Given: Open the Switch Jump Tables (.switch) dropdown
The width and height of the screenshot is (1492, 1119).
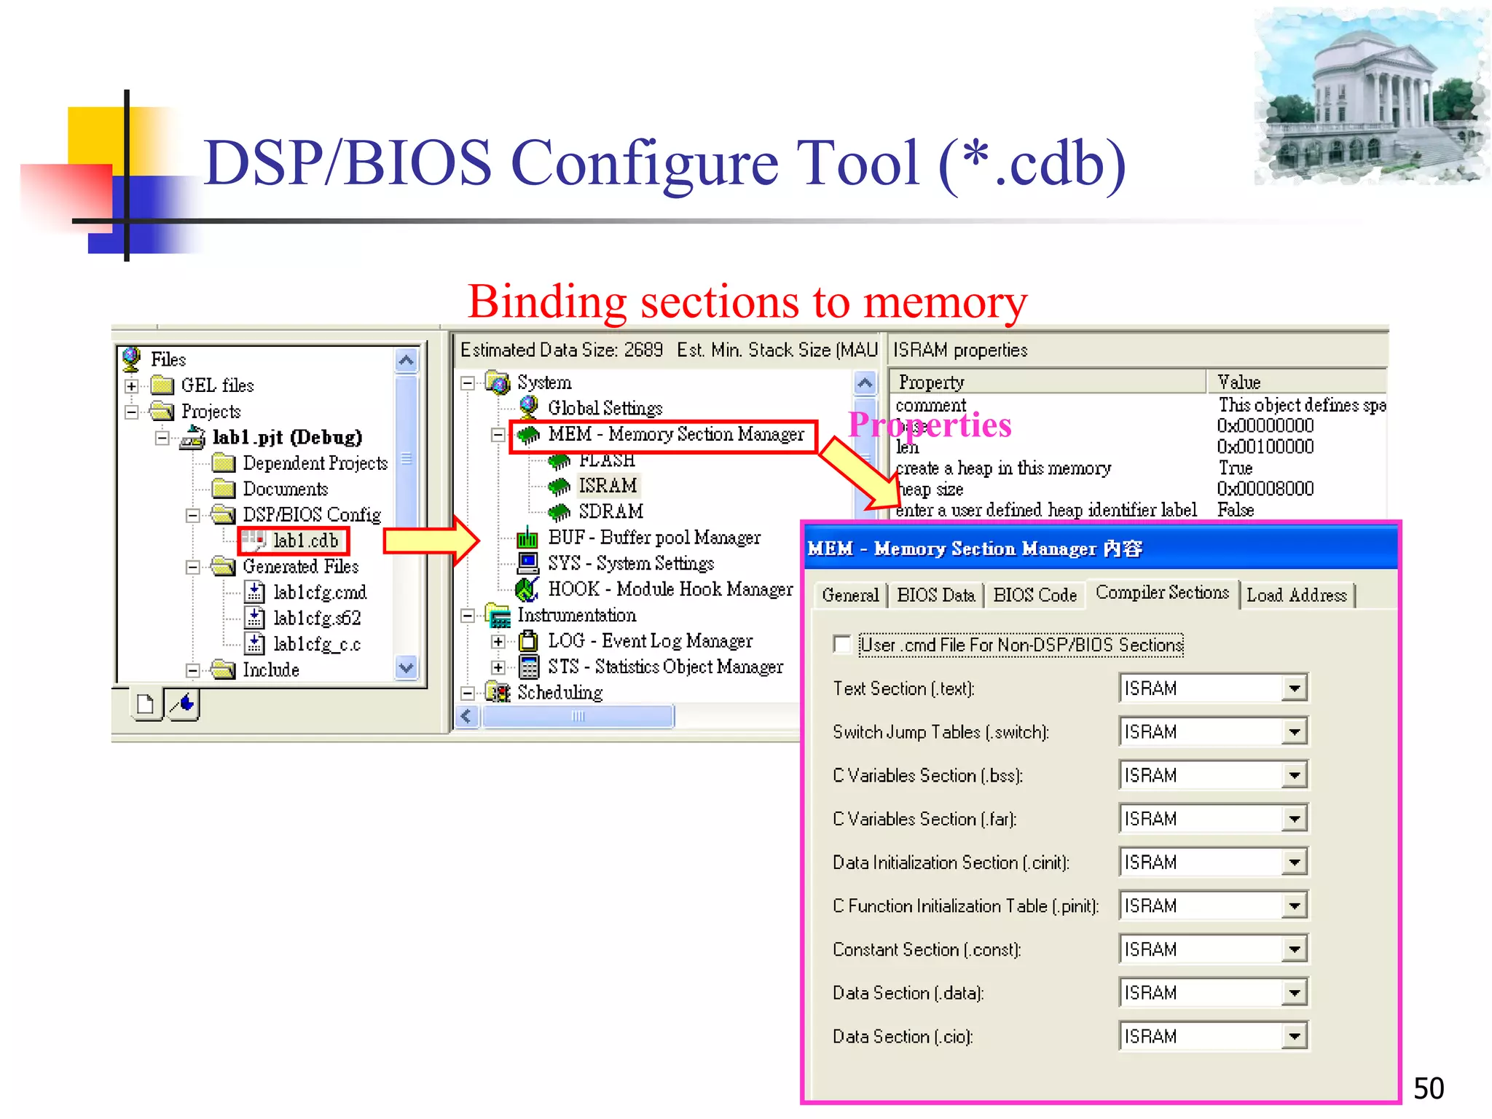Looking at the screenshot, I should 1294,731.
